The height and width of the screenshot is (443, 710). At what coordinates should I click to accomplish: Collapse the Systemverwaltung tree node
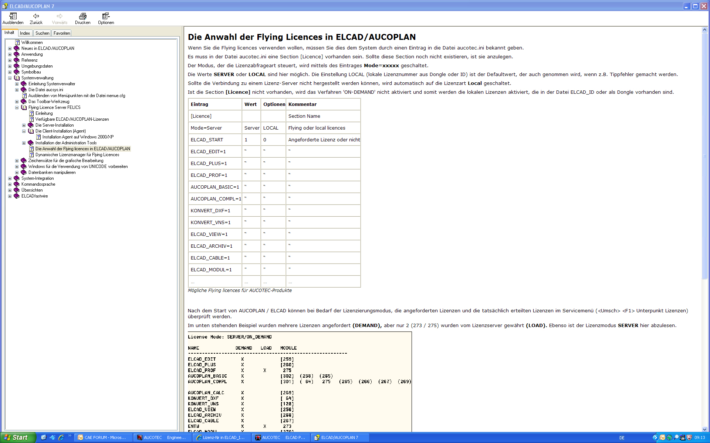point(10,78)
